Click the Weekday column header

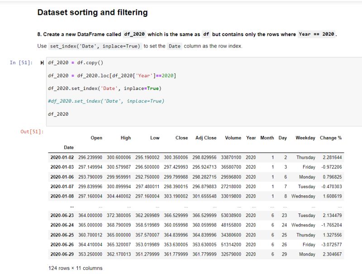click(305, 138)
